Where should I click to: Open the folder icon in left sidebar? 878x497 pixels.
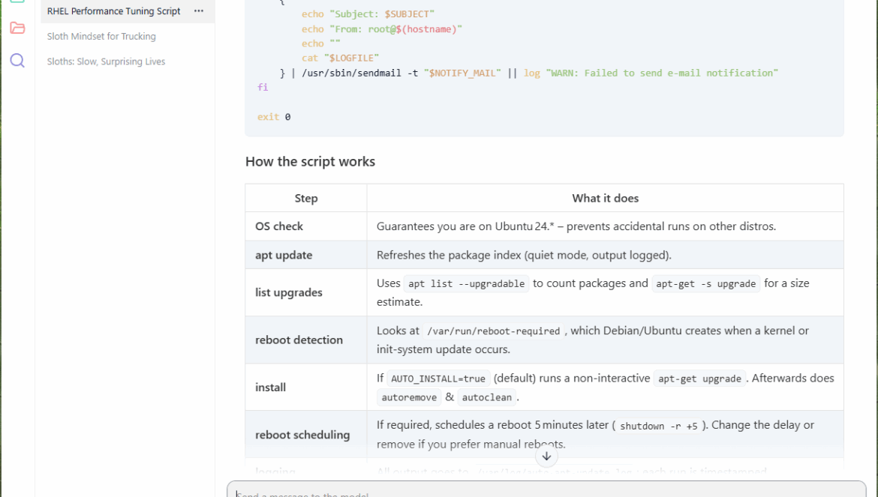pos(17,28)
